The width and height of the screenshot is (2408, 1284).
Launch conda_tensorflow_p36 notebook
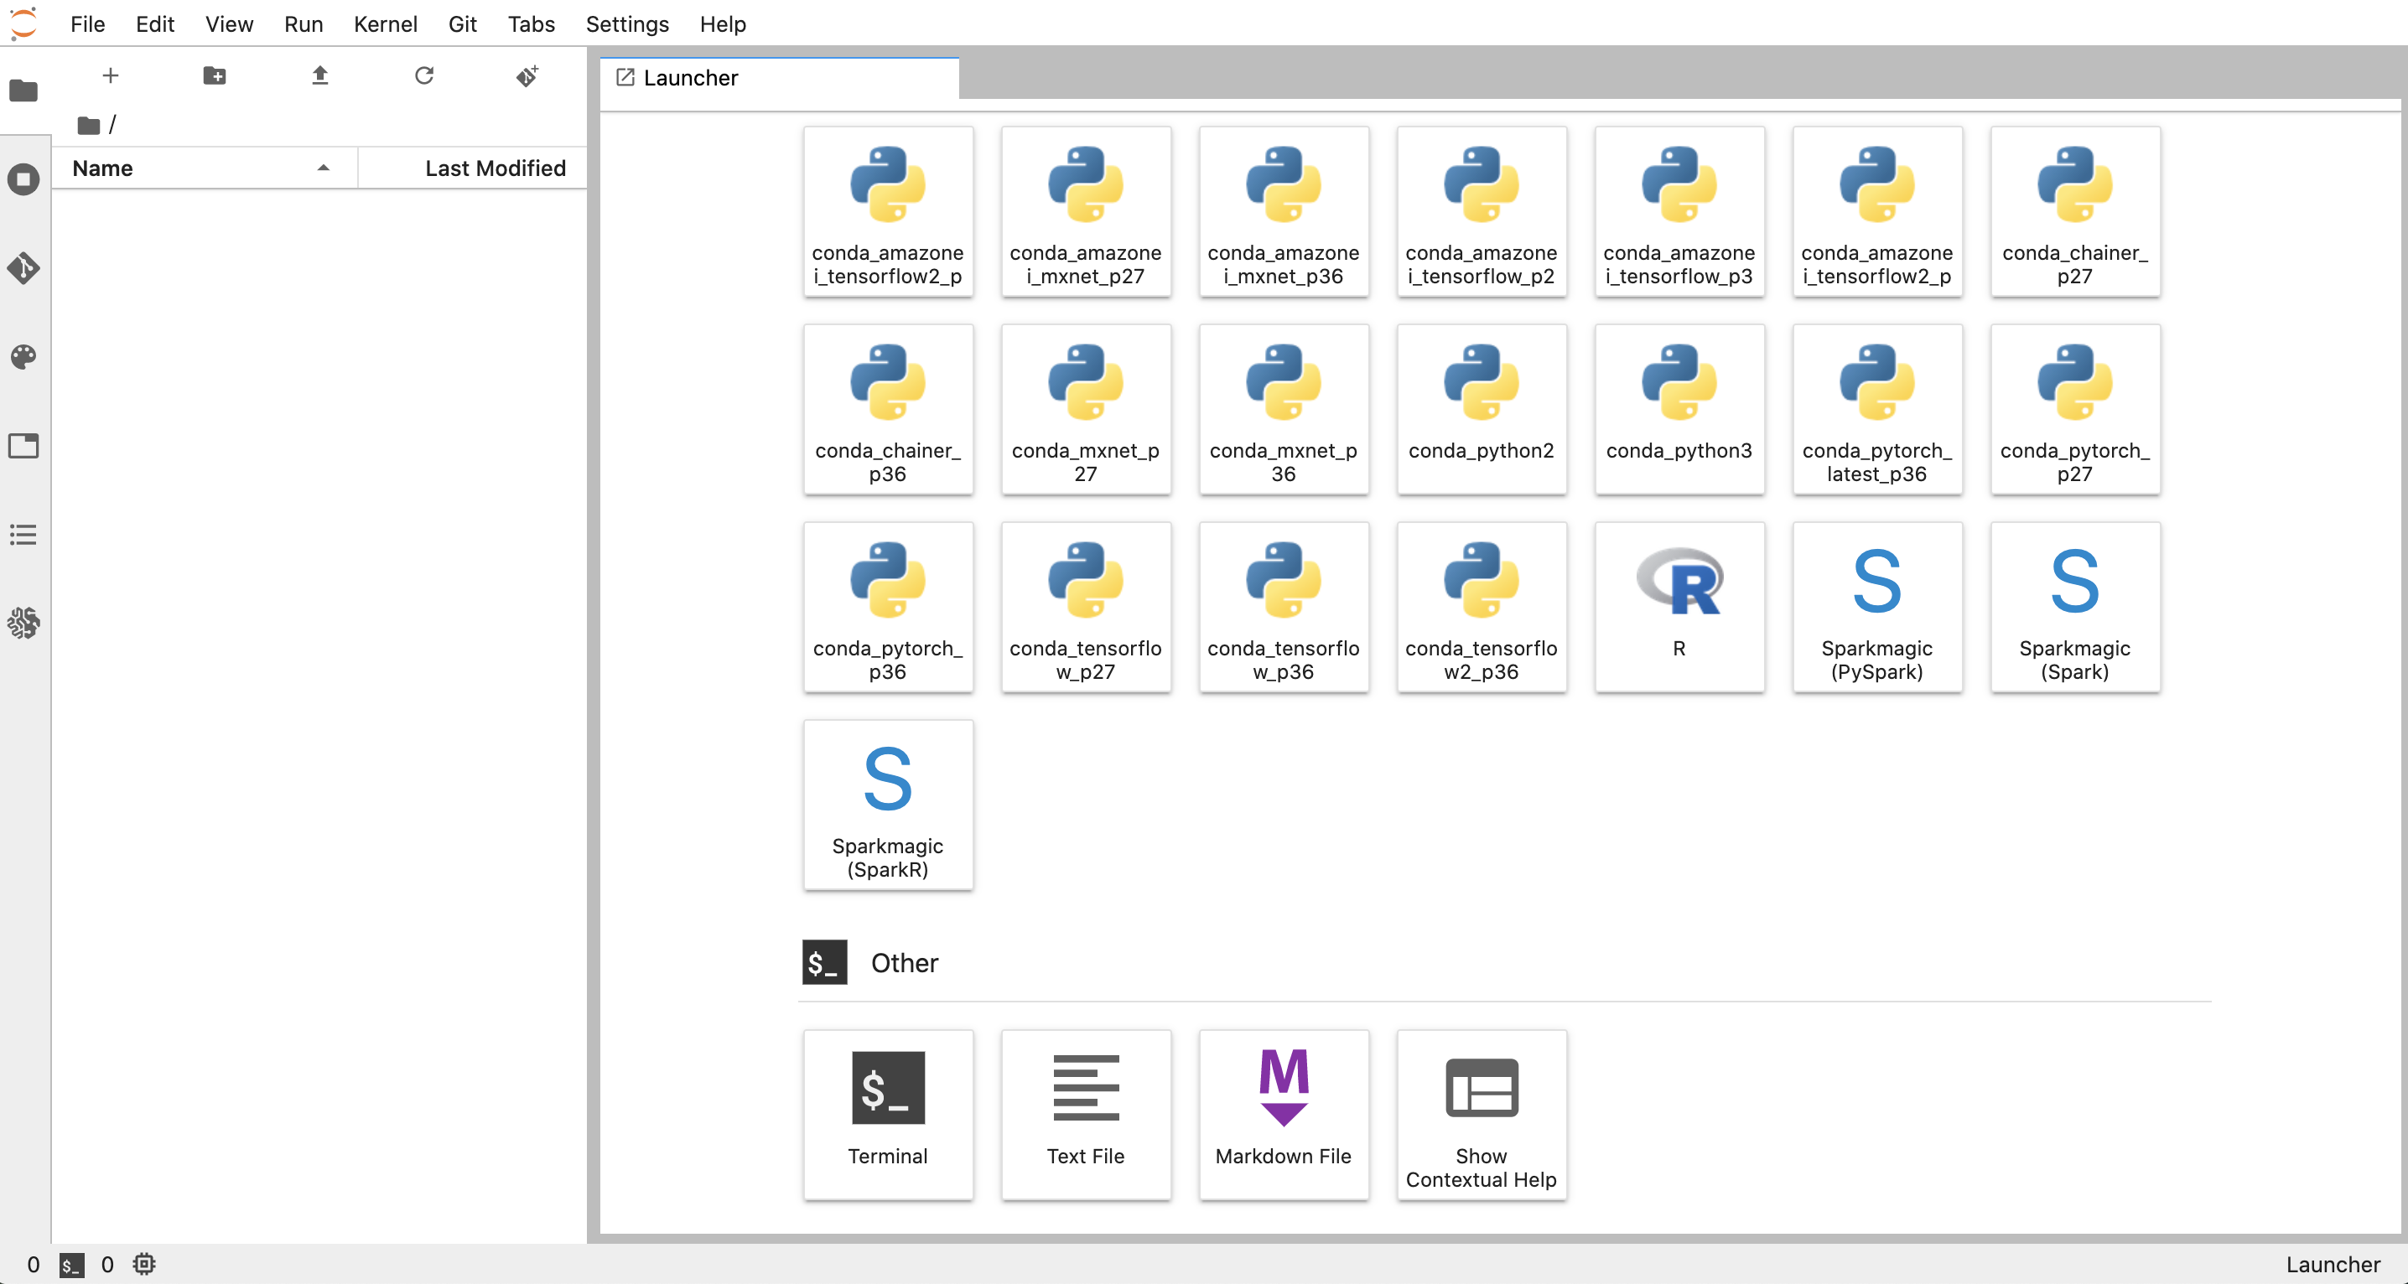(1284, 608)
